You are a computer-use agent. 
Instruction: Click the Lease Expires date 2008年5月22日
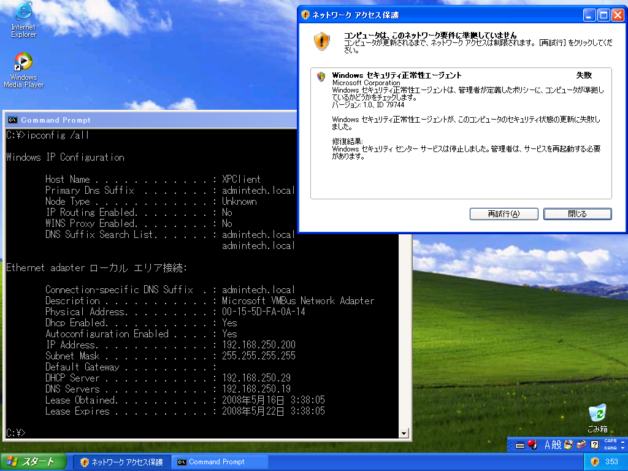(253, 411)
